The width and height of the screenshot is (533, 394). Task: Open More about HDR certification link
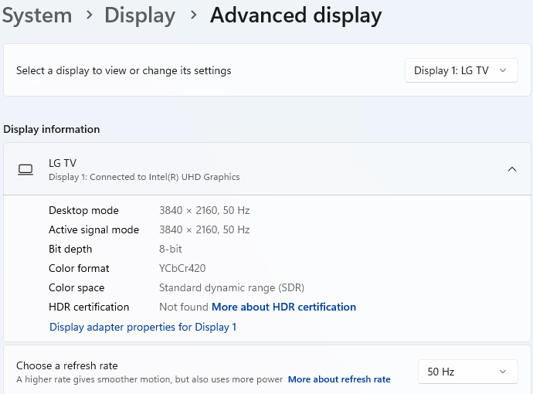[283, 307]
